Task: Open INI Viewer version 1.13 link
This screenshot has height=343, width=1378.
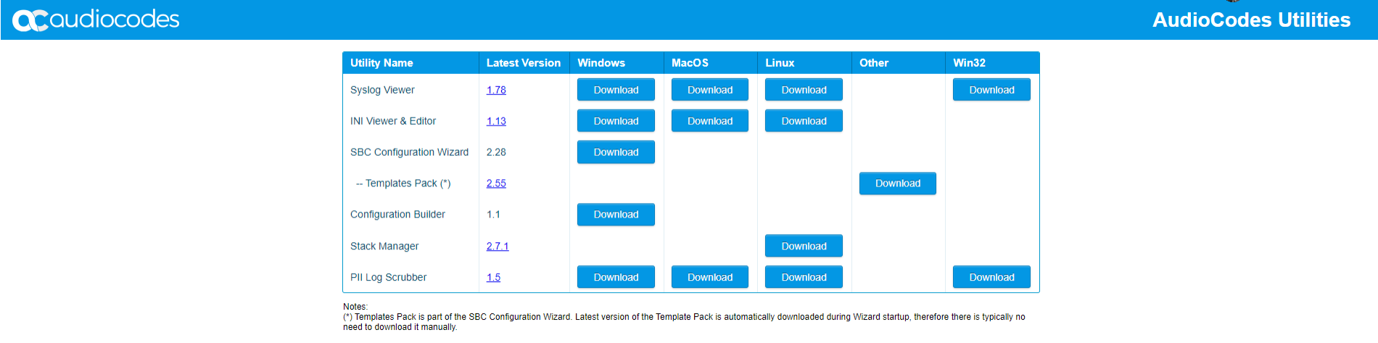Action: pyautogui.click(x=496, y=121)
